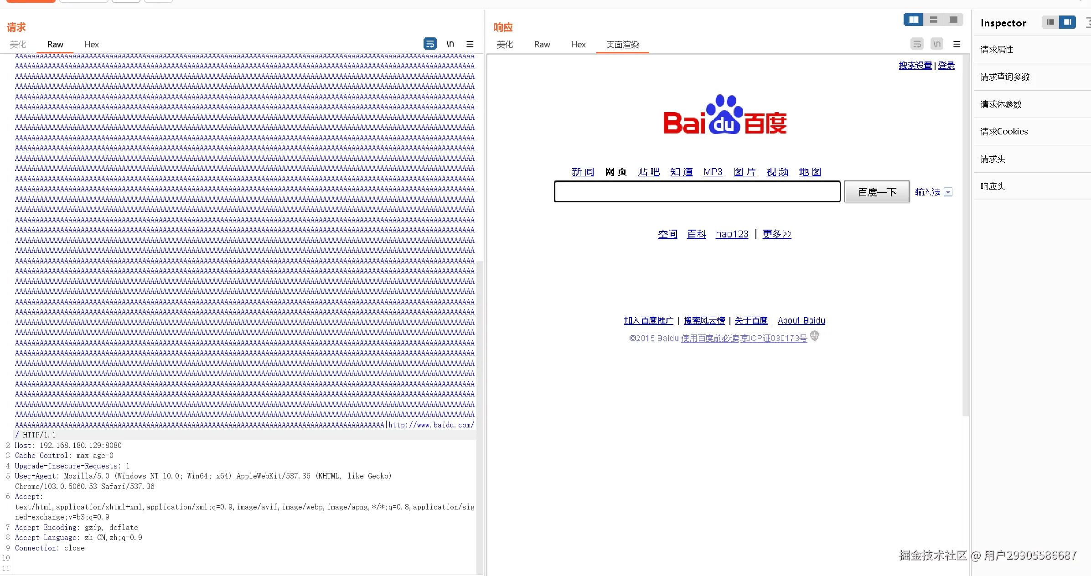Image resolution: width=1091 pixels, height=576 pixels.
Task: Switch response view to 美化 tab
Action: 505,44
